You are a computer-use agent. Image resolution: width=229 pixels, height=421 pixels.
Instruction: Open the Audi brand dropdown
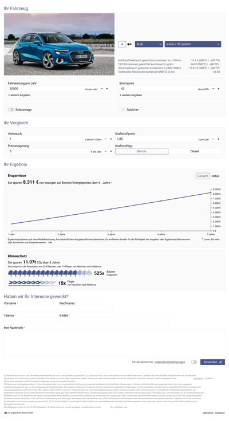point(149,44)
